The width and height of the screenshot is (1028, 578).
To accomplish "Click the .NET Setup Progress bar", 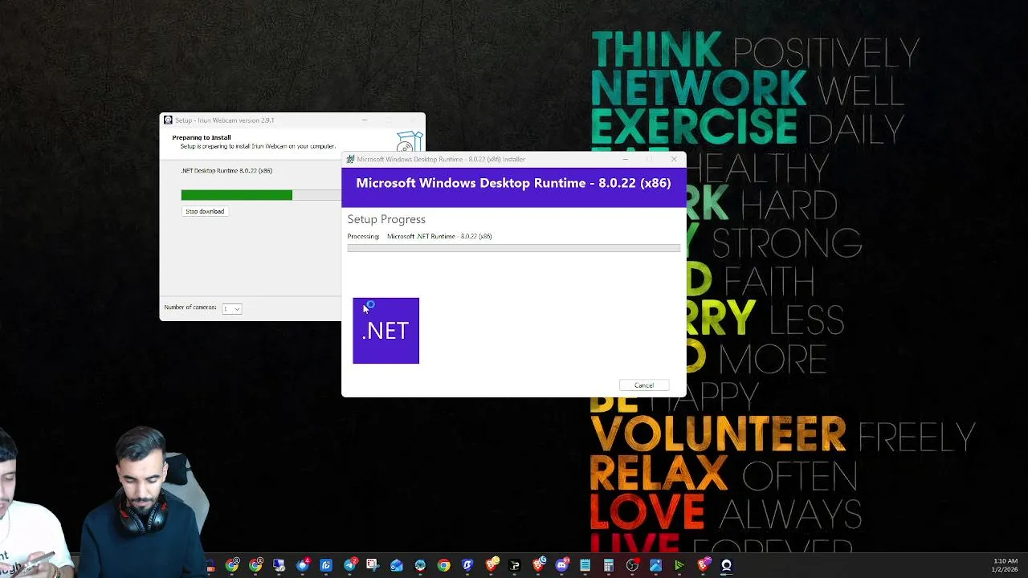I will pyautogui.click(x=513, y=248).
